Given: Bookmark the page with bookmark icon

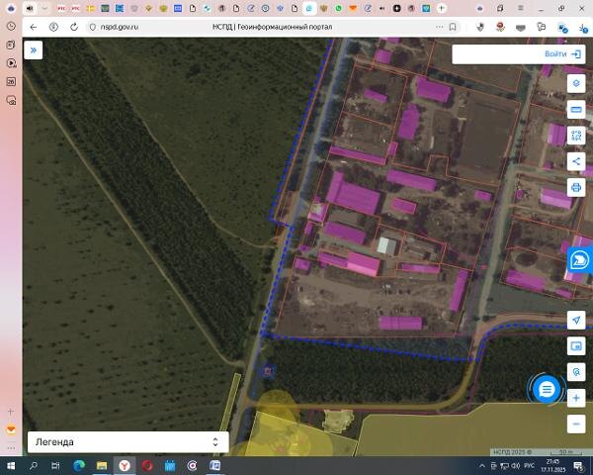Looking at the screenshot, I should pos(453,27).
